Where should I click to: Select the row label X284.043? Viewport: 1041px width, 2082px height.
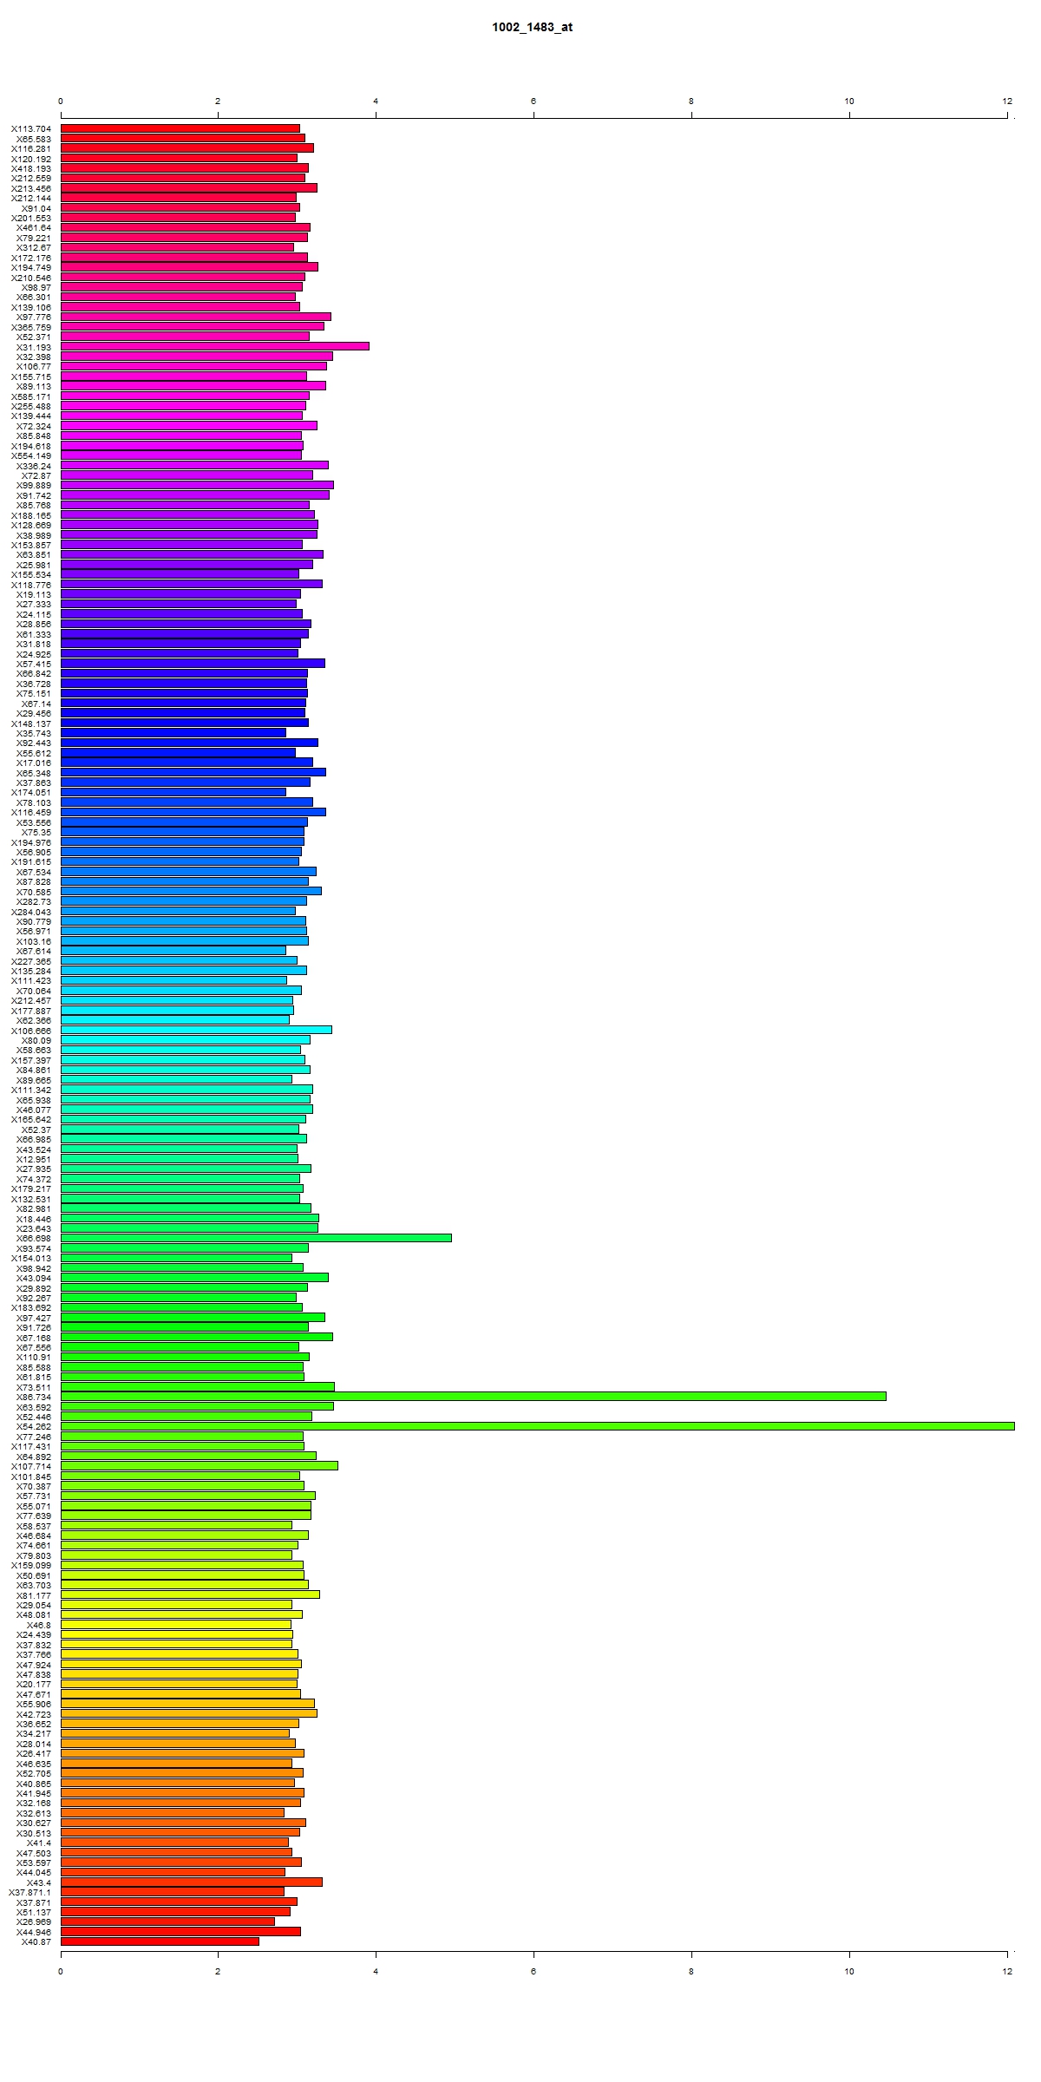click(31, 912)
